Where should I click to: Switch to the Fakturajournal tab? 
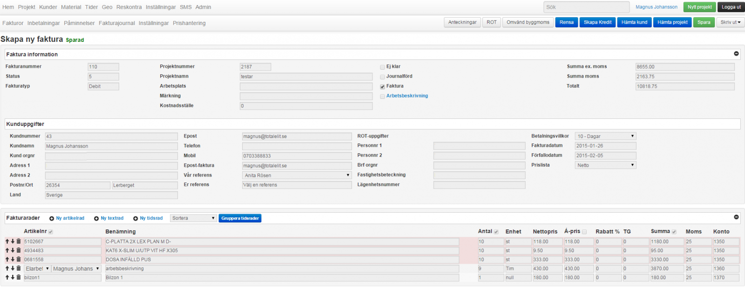(116, 23)
